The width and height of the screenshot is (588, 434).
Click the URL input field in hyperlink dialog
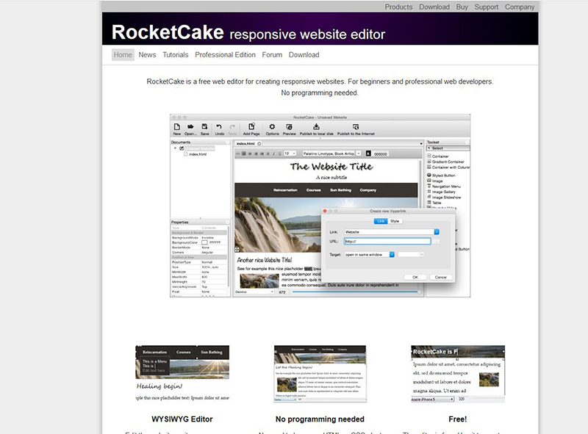click(387, 242)
